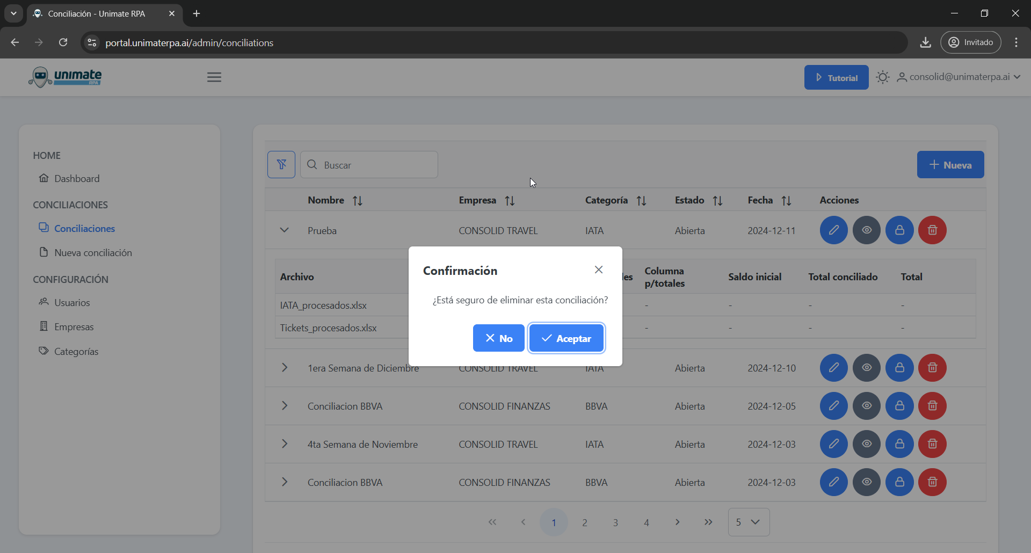Image resolution: width=1031 pixels, height=553 pixels.
Task: Sort the table by Nombre
Action: pos(336,200)
